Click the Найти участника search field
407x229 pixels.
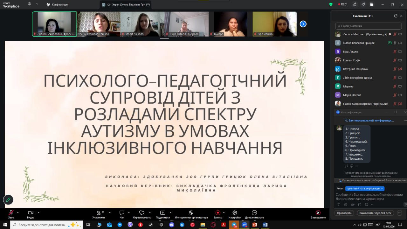[368, 26]
